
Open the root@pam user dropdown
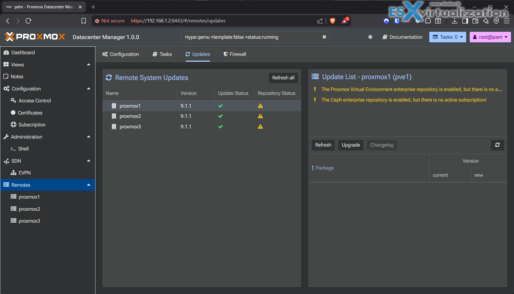pos(490,37)
